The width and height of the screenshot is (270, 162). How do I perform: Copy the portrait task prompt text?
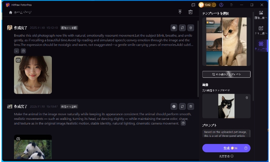[23, 51]
